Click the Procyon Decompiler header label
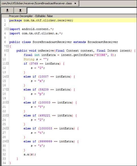 (x=31, y=16)
